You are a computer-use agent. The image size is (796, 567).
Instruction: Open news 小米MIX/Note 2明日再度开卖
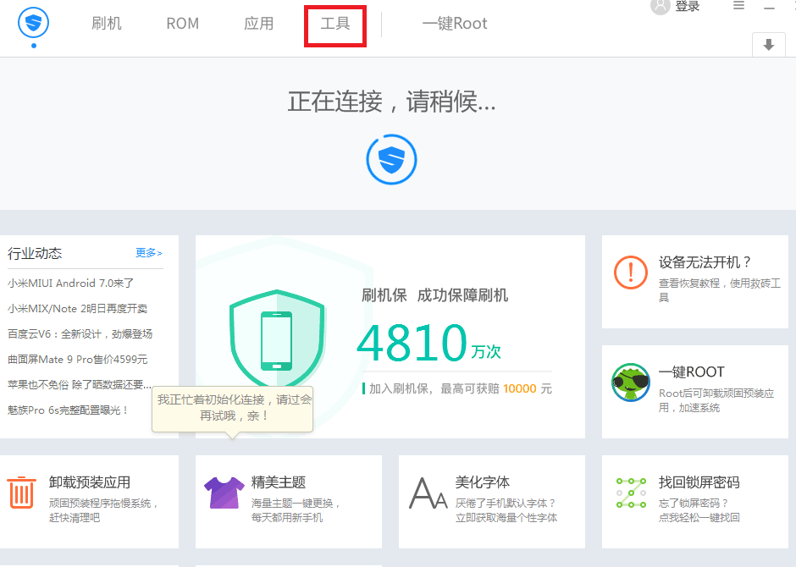pos(78,308)
